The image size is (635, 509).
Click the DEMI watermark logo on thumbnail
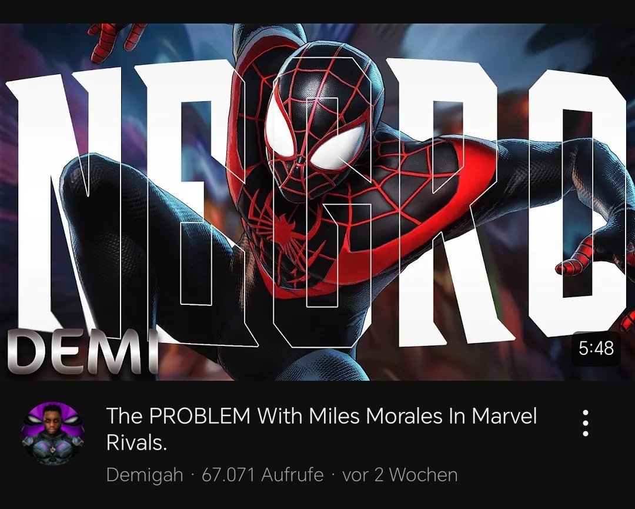coord(83,352)
